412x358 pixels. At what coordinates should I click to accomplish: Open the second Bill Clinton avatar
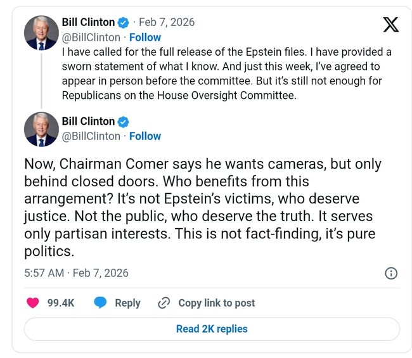[x=41, y=129]
